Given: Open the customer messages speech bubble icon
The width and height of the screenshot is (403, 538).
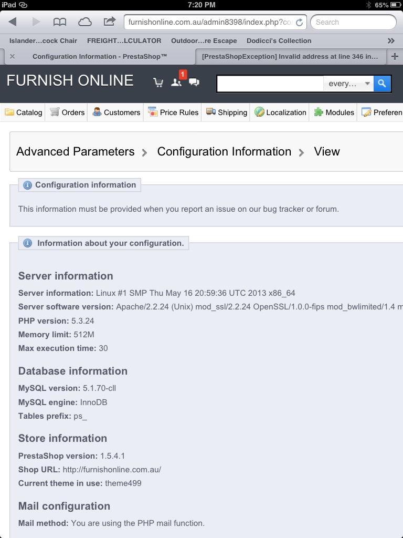Looking at the screenshot, I should coord(194,82).
